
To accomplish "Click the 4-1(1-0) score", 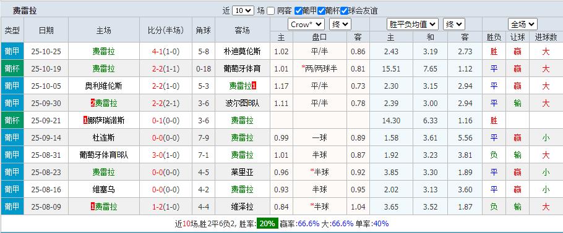I will point(166,51).
